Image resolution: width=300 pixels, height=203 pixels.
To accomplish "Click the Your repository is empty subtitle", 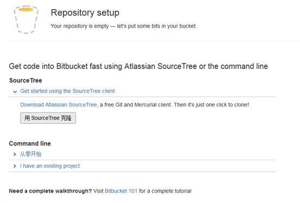I will [124, 26].
